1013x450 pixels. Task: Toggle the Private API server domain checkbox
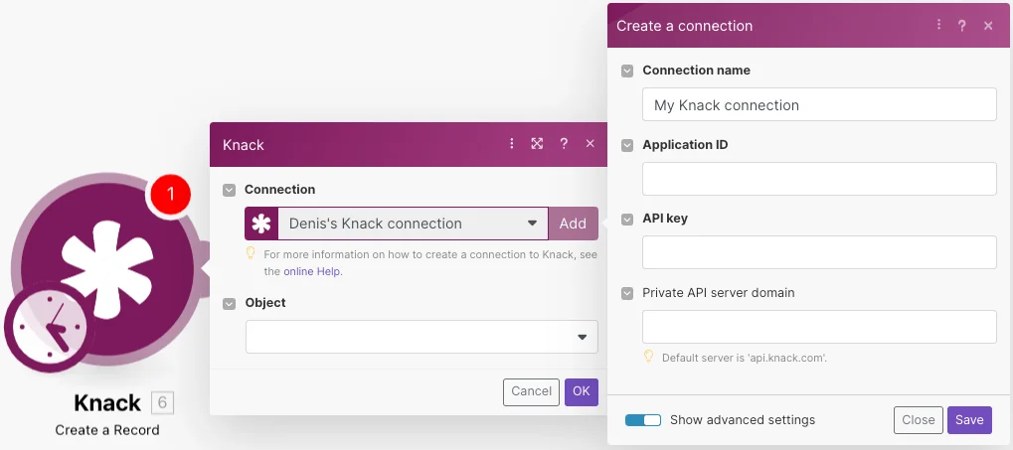click(627, 294)
